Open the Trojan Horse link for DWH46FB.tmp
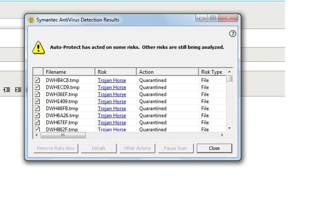This screenshot has height=201, width=333. tap(112, 109)
